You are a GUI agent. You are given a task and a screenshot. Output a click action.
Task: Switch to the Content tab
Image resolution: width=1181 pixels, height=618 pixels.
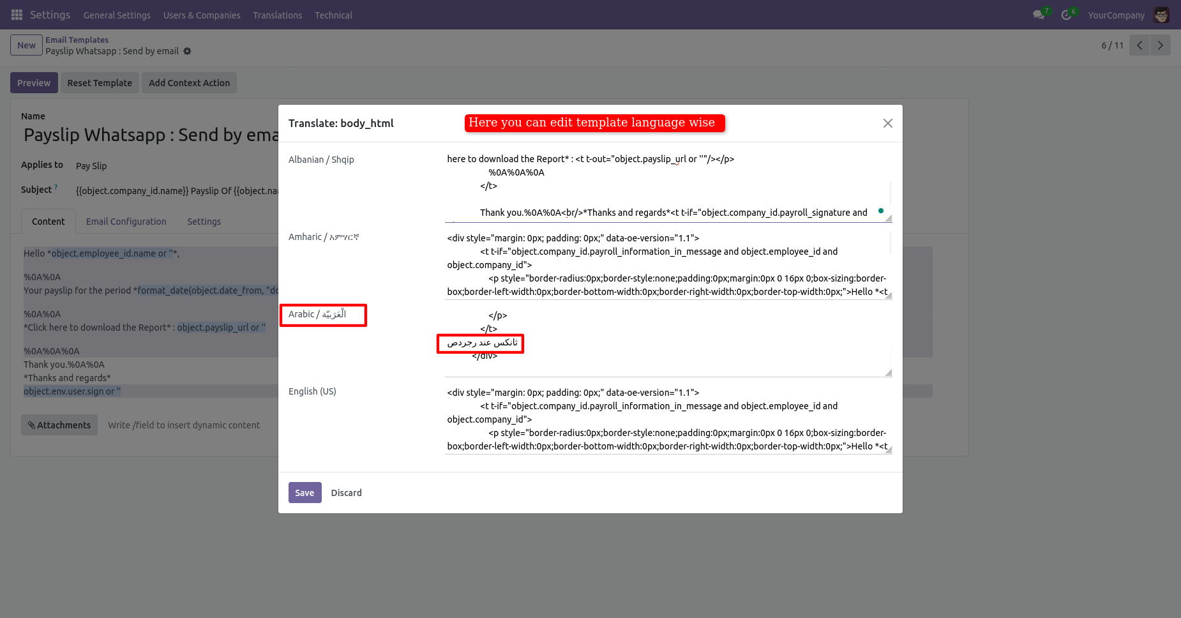[49, 222]
